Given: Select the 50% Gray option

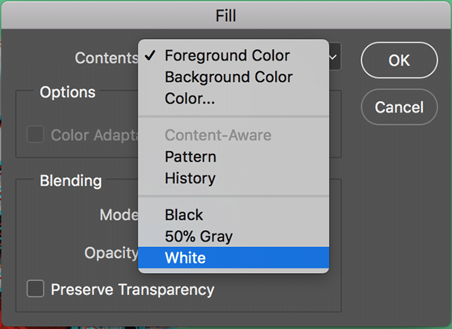Looking at the screenshot, I should click(199, 237).
